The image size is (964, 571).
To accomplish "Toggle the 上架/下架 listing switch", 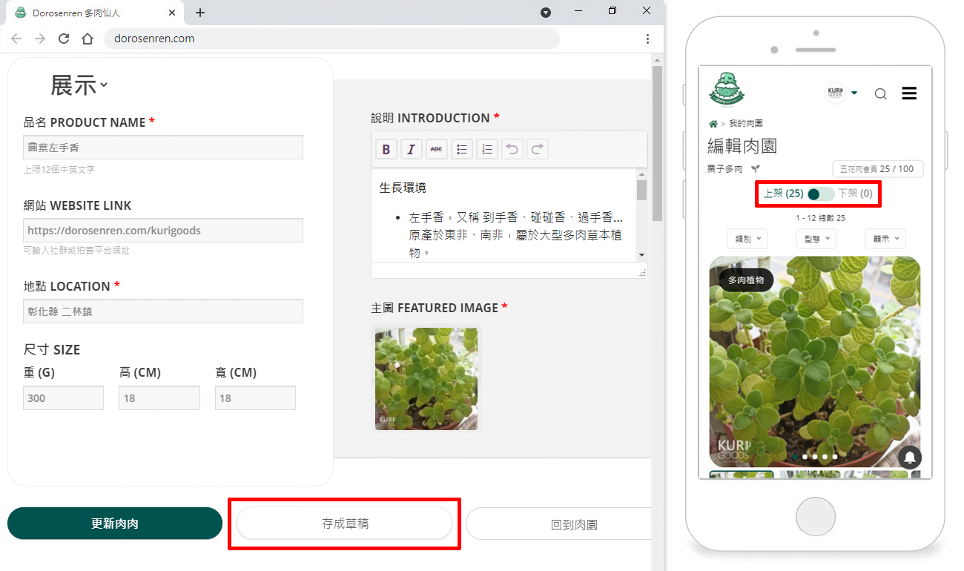I will (x=820, y=194).
